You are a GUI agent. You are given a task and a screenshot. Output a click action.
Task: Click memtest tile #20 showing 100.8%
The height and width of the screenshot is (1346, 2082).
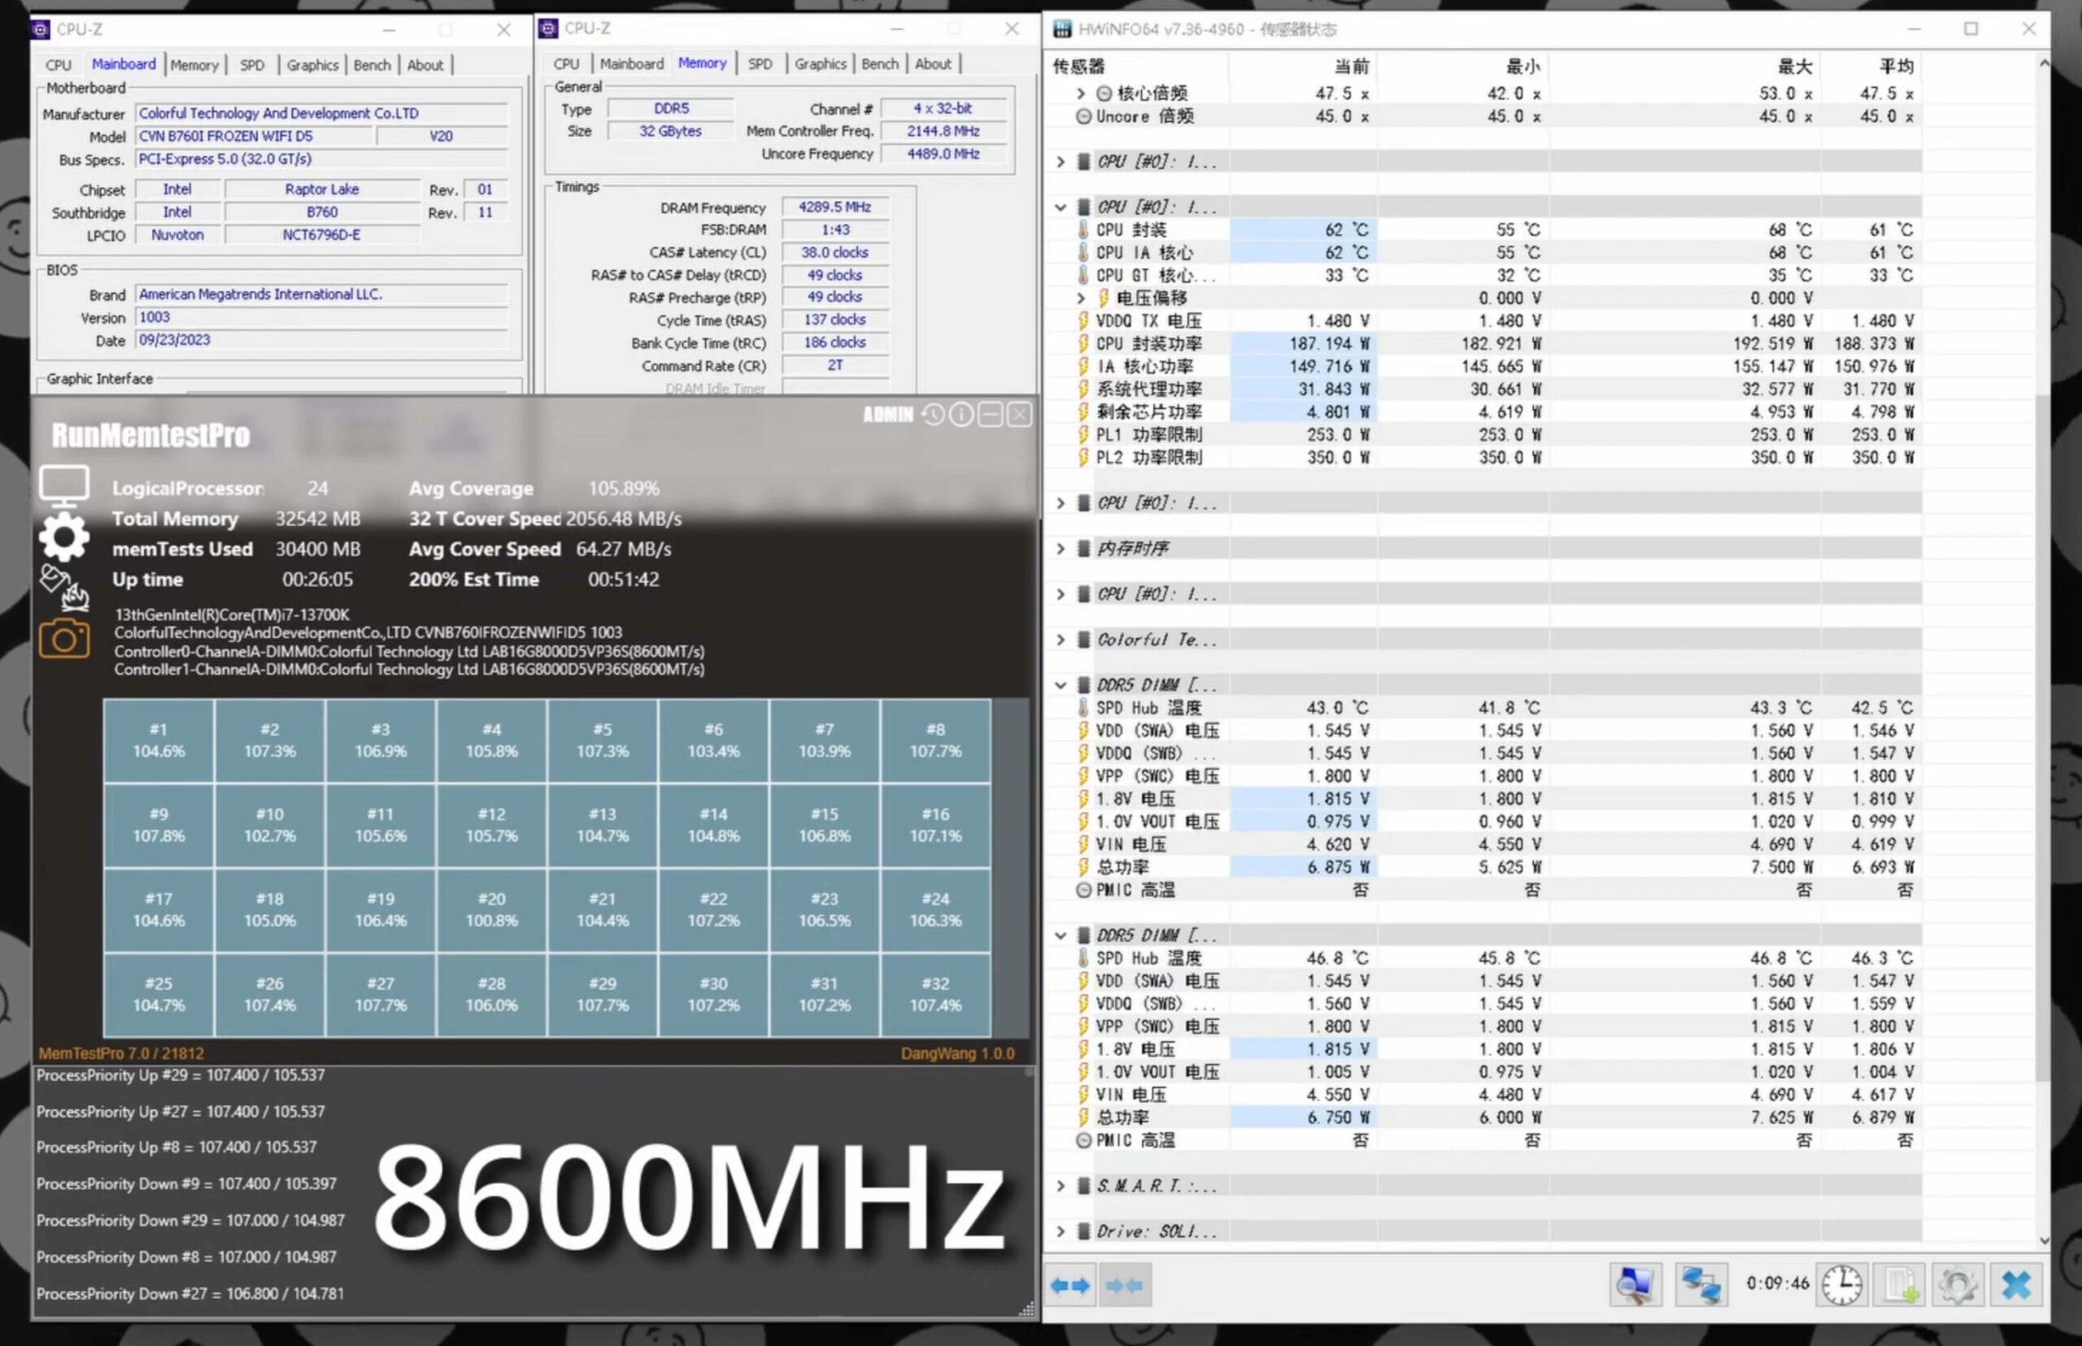click(491, 909)
